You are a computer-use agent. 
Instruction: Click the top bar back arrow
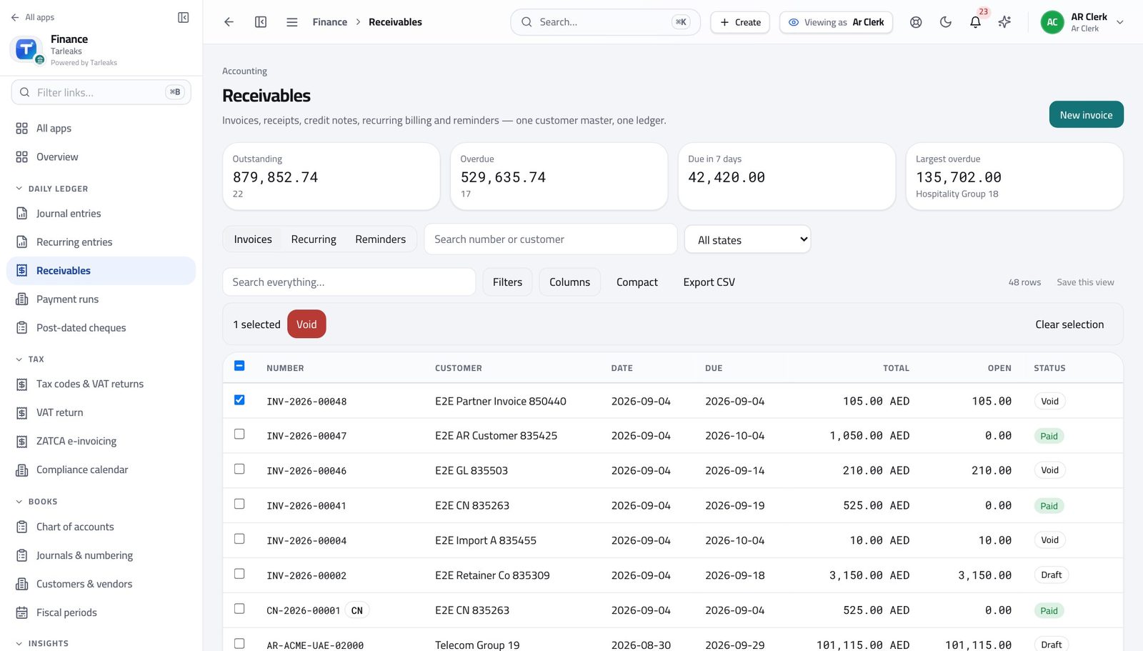tap(229, 22)
